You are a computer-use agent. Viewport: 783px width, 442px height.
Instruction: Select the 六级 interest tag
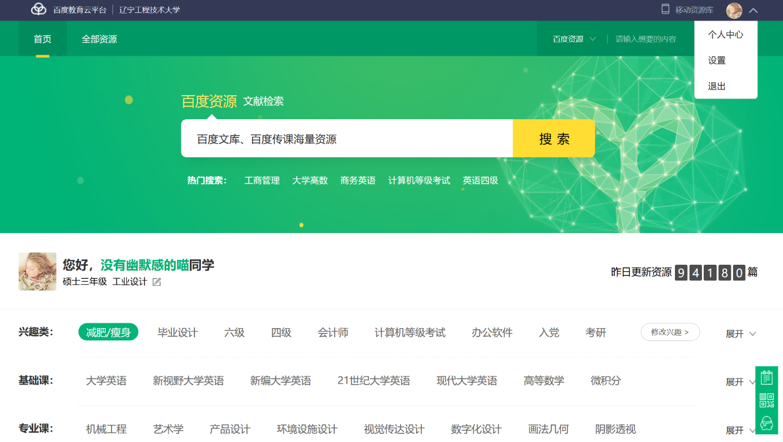click(234, 333)
